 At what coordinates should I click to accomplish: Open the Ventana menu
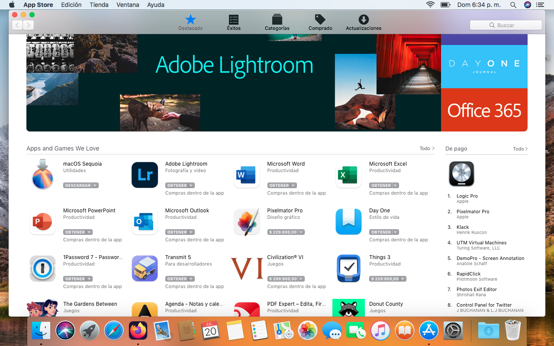pos(128,5)
